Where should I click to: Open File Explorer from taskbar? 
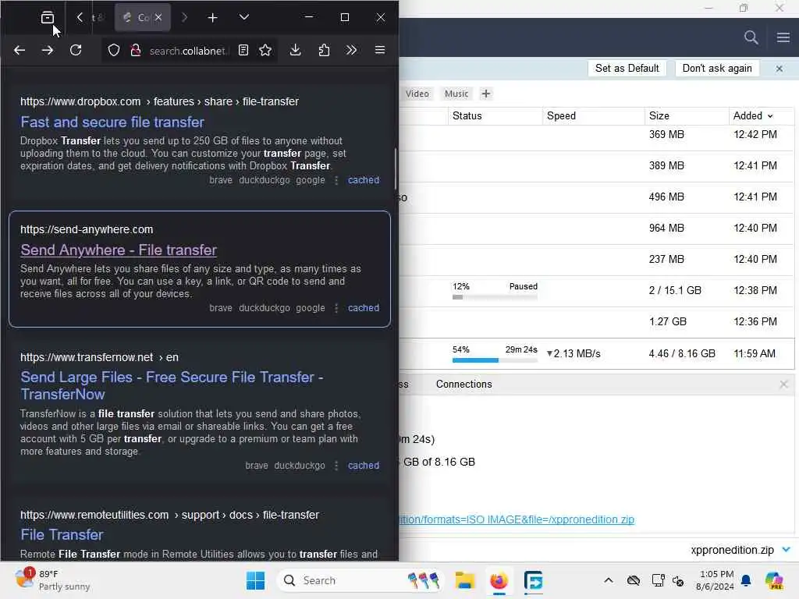[465, 580]
